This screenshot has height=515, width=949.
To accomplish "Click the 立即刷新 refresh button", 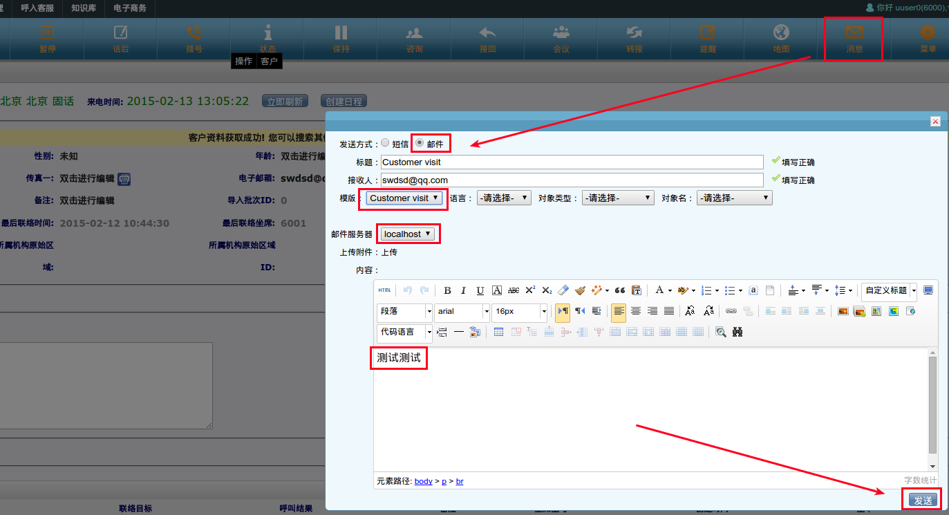I will [285, 102].
